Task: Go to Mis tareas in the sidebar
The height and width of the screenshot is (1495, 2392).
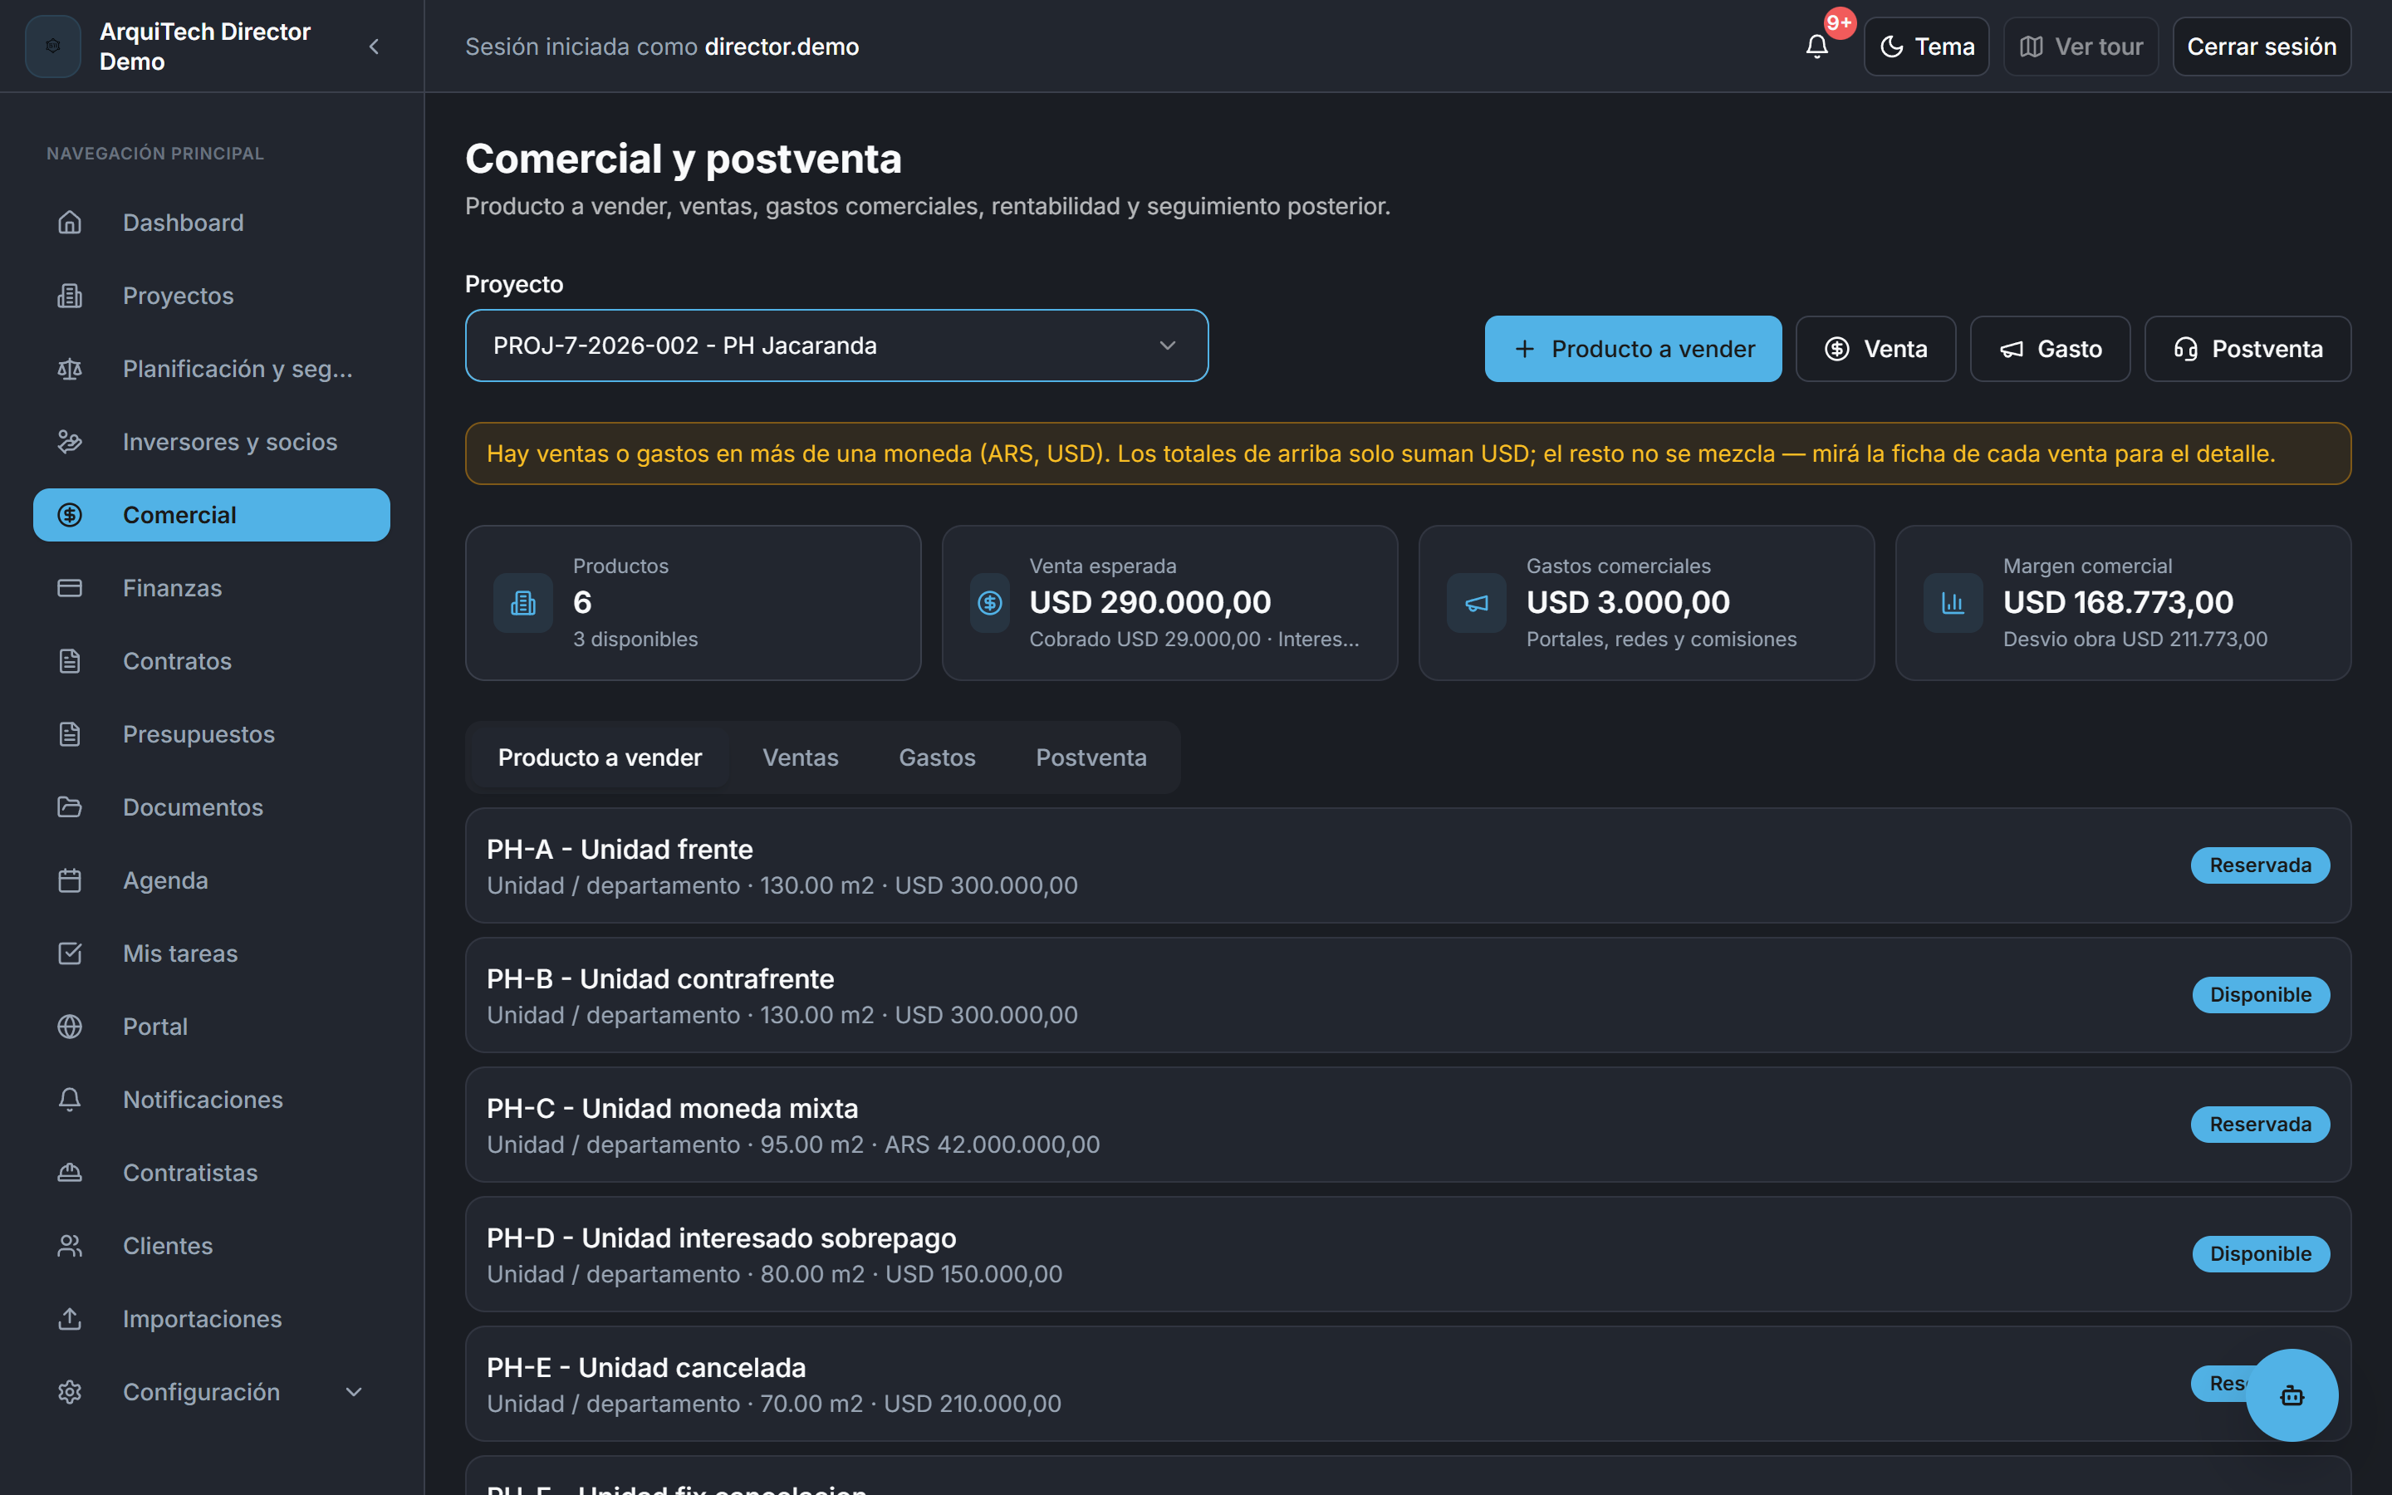Action: point(212,954)
